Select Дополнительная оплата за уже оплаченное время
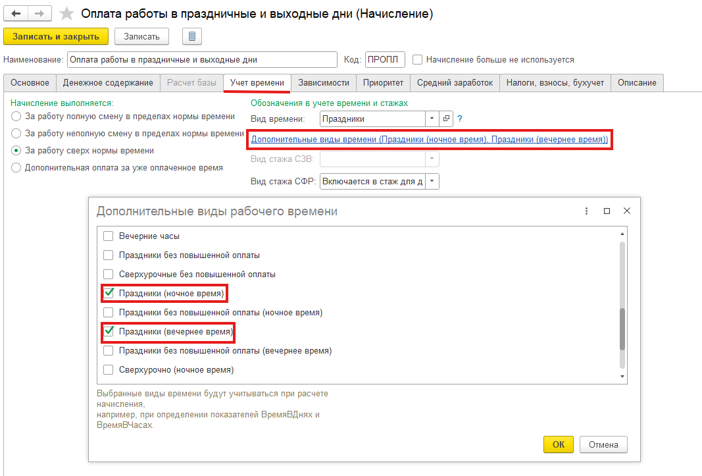Screen dimensions: 702x476 [16, 168]
